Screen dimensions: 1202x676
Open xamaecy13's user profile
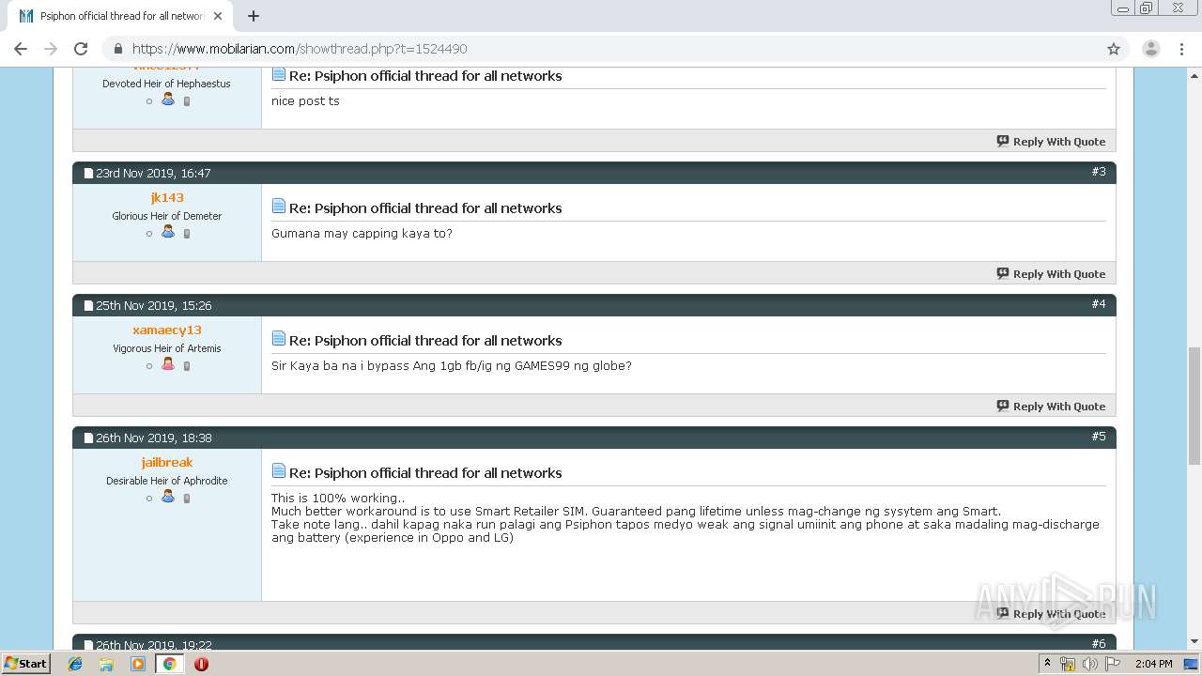point(167,330)
